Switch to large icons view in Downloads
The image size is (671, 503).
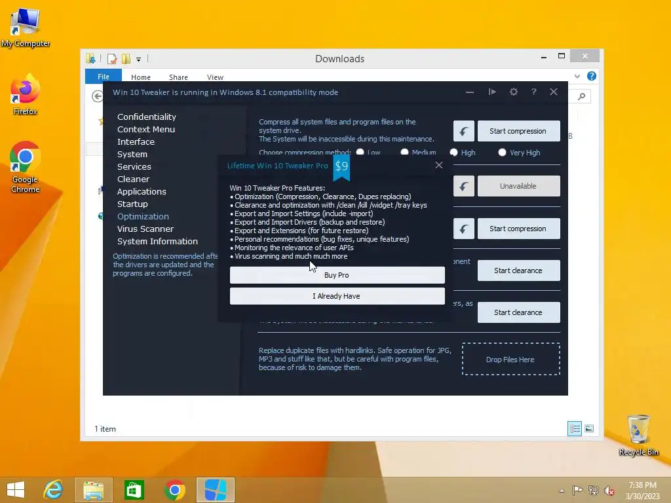589,428
